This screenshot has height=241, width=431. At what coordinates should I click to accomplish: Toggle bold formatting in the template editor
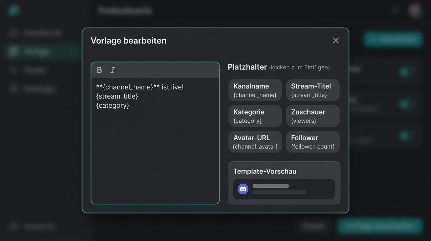99,70
